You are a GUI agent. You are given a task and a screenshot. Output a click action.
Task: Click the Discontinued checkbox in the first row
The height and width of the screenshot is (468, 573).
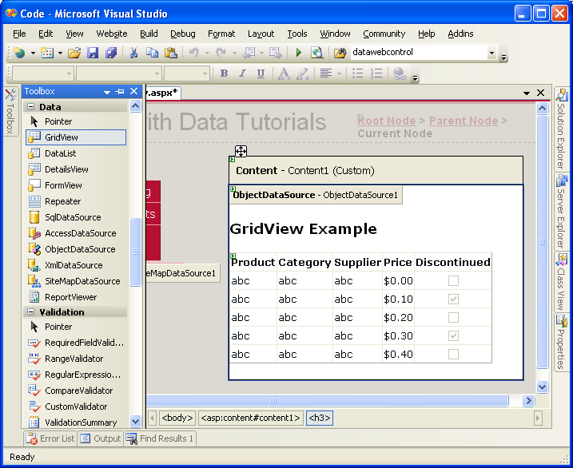tap(453, 281)
